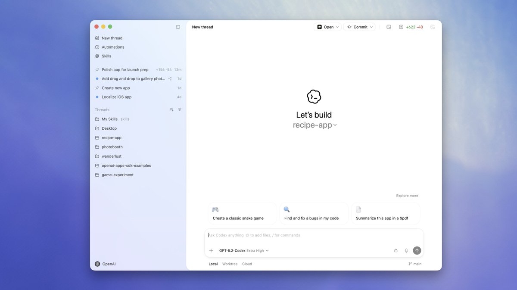This screenshot has height=290, width=517.
Task: Switch to the Worktree tab
Action: click(x=230, y=264)
